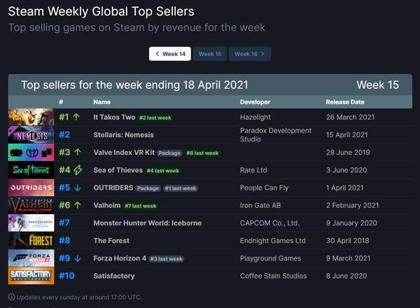
Task: Select the Sea of Thieves thumbnail image
Action: [31, 170]
